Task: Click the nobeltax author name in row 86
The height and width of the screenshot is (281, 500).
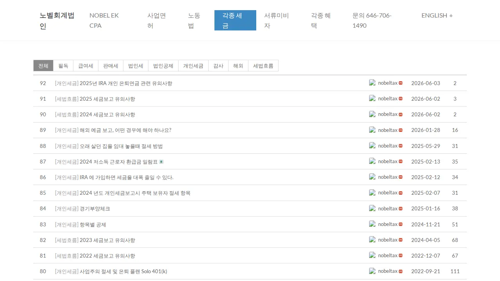Action: coord(388,177)
